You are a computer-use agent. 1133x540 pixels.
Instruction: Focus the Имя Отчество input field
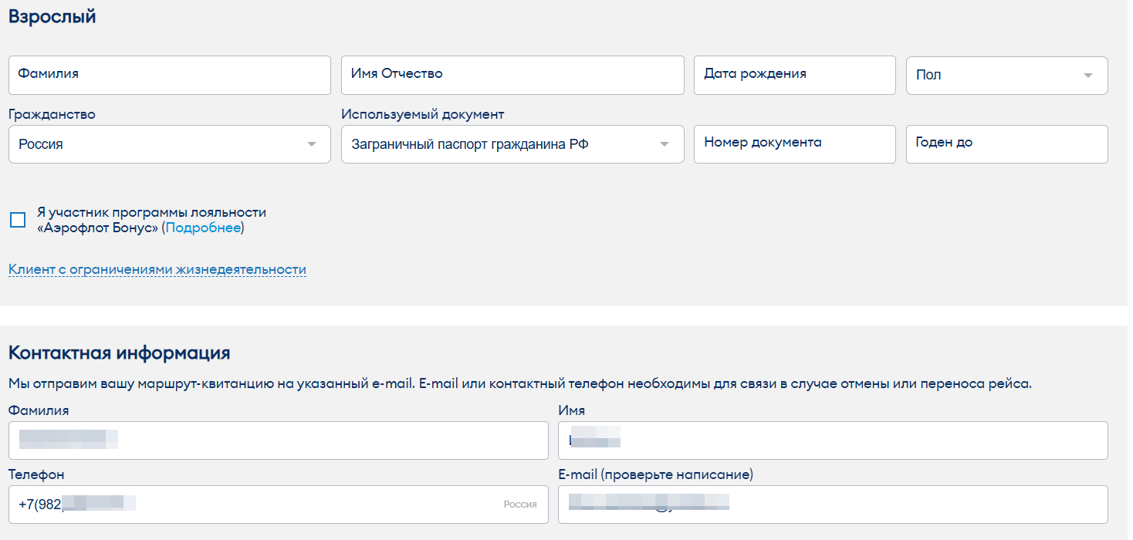(512, 75)
